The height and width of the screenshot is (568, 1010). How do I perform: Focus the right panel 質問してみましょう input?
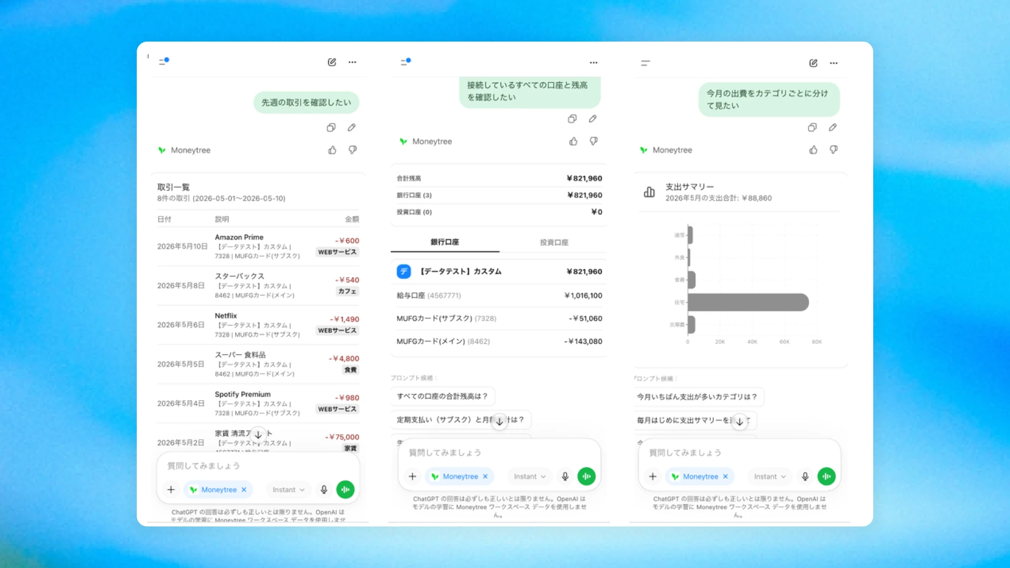739,453
